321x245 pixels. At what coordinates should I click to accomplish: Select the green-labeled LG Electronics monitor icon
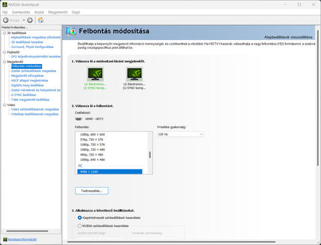[x=96, y=74]
